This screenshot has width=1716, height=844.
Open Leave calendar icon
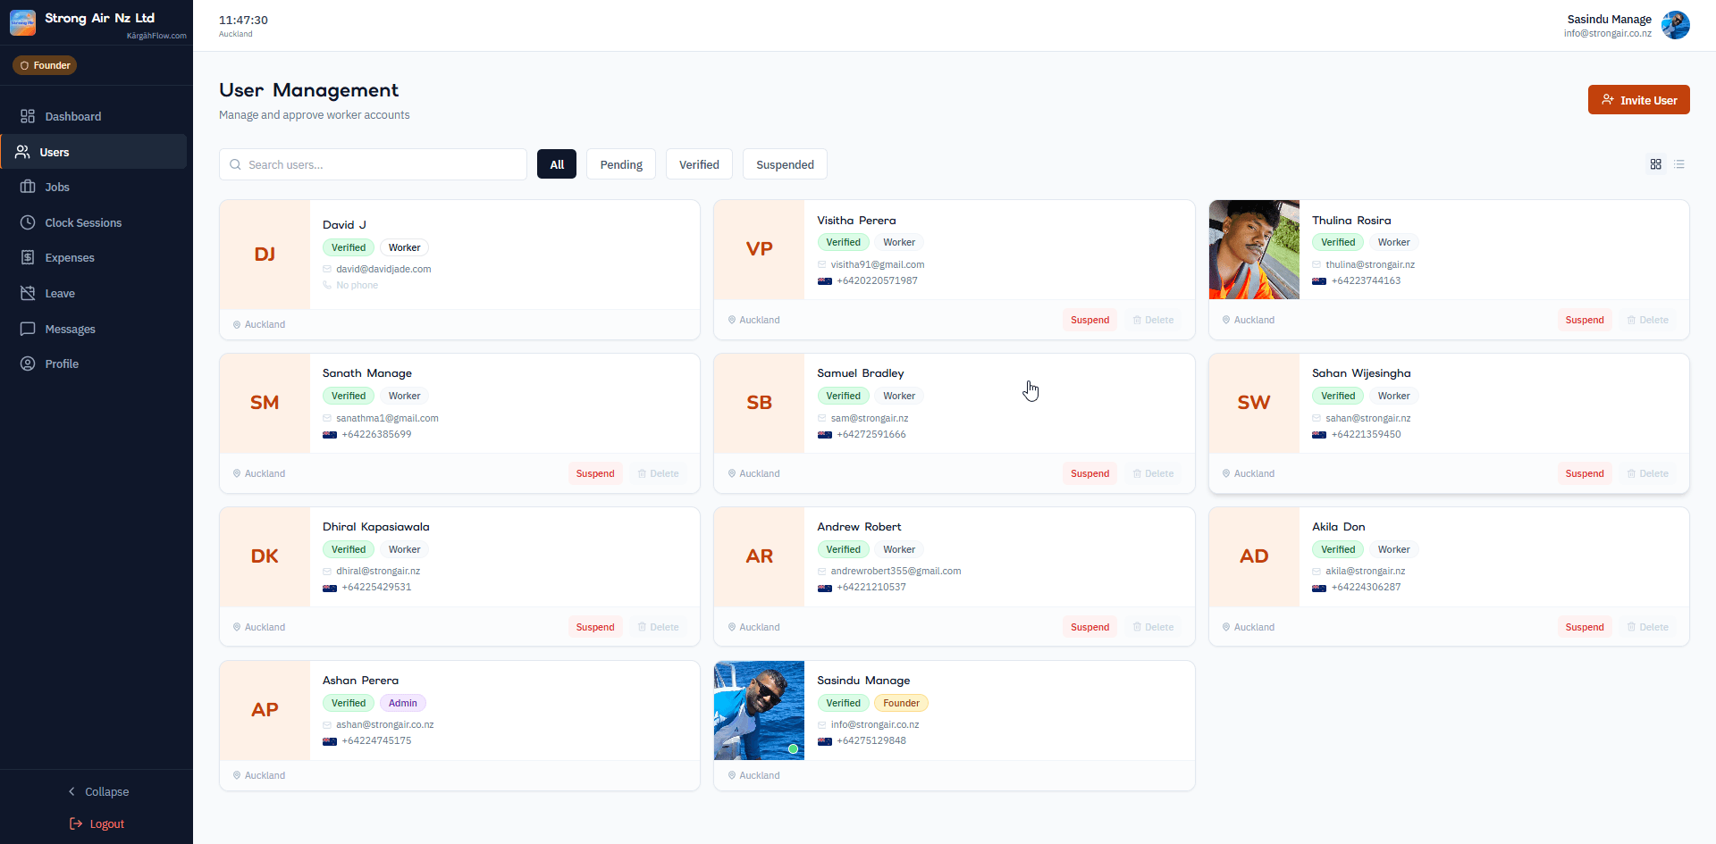click(28, 293)
